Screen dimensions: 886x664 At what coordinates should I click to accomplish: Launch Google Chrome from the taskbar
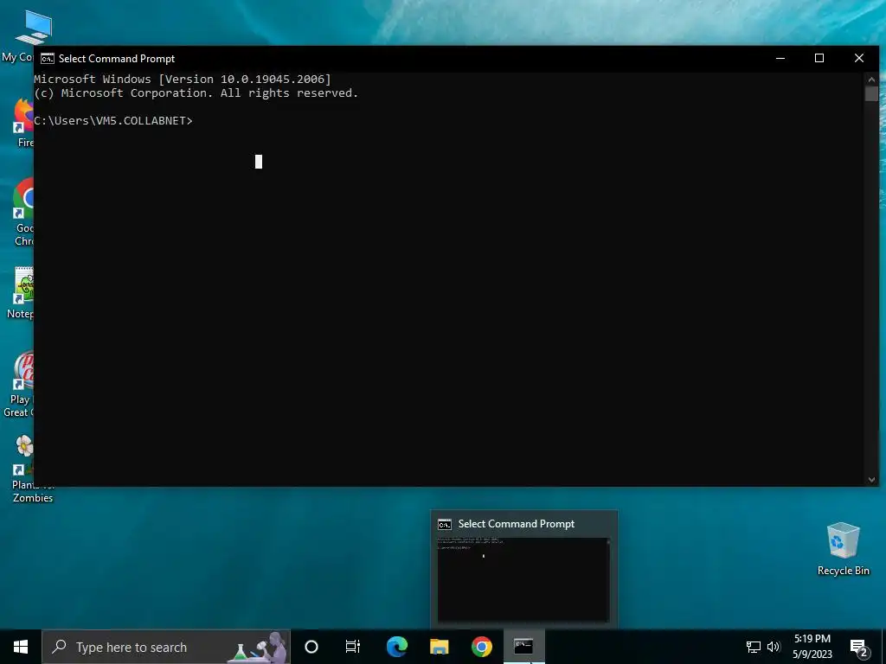click(481, 647)
